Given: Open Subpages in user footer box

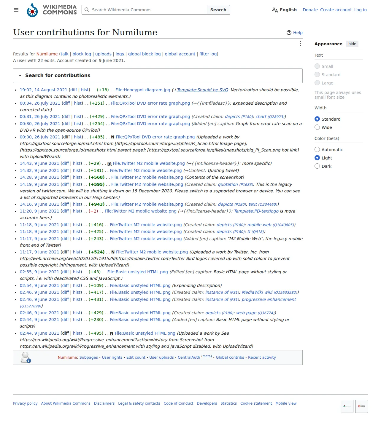Looking at the screenshot, I should [89, 357].
